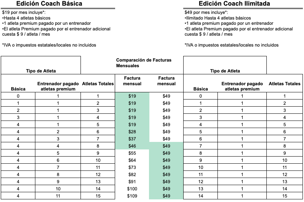Click the $37 monthly bill cell

132,139
